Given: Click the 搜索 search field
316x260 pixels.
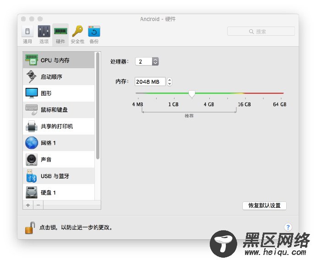Looking at the screenshot, I should [x=261, y=32].
